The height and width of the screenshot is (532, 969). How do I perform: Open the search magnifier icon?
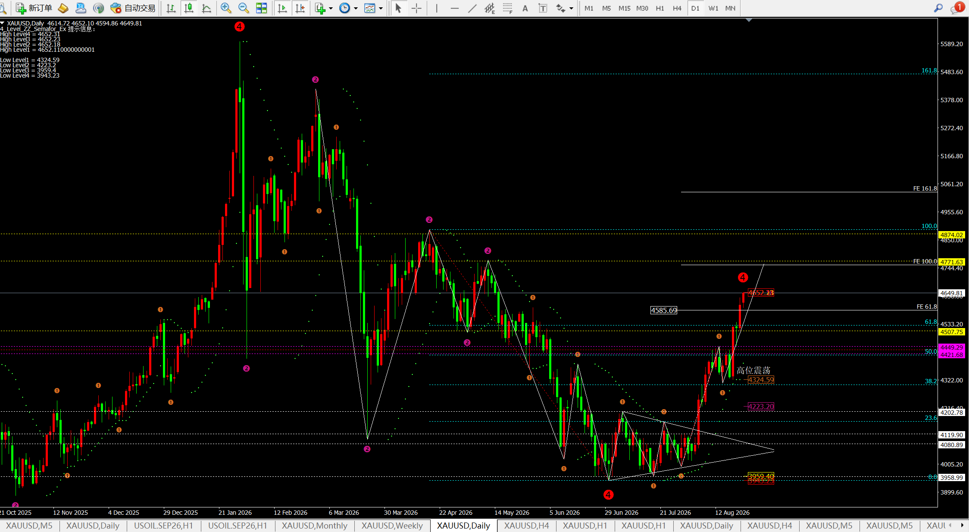(938, 8)
